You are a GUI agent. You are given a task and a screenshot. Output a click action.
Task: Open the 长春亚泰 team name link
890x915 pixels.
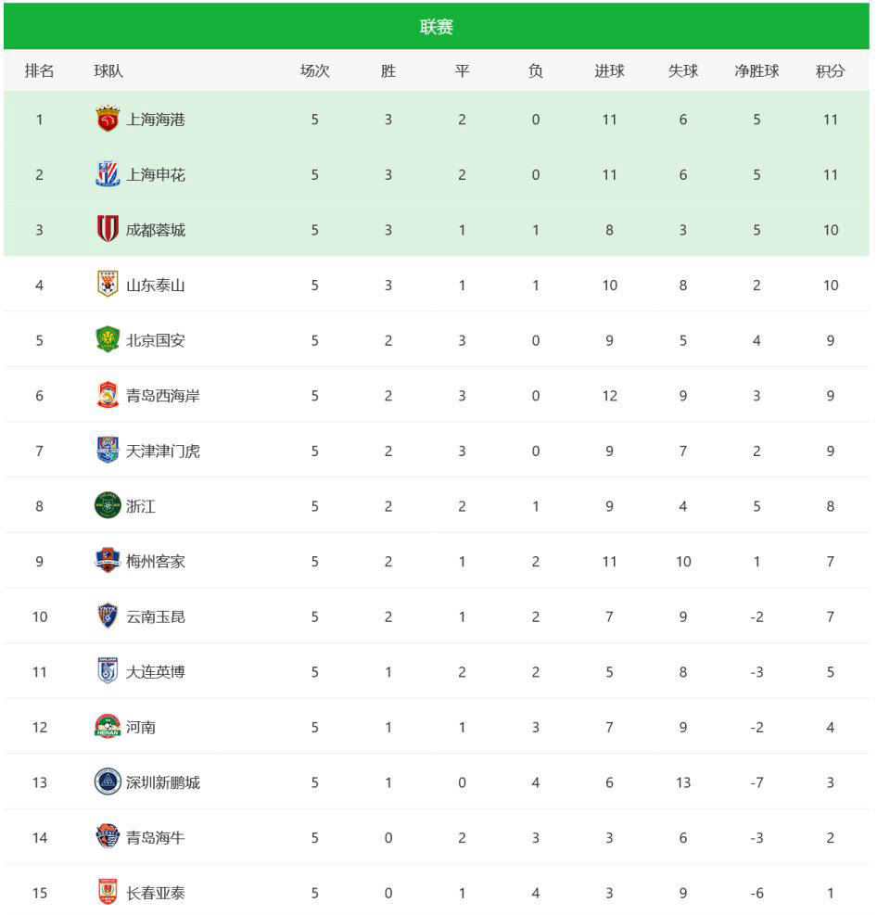click(x=156, y=893)
